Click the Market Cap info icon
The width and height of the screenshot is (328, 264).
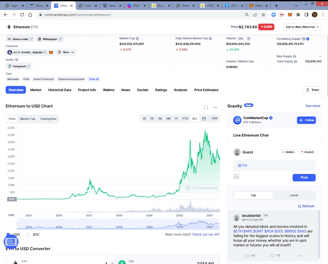click(137, 38)
